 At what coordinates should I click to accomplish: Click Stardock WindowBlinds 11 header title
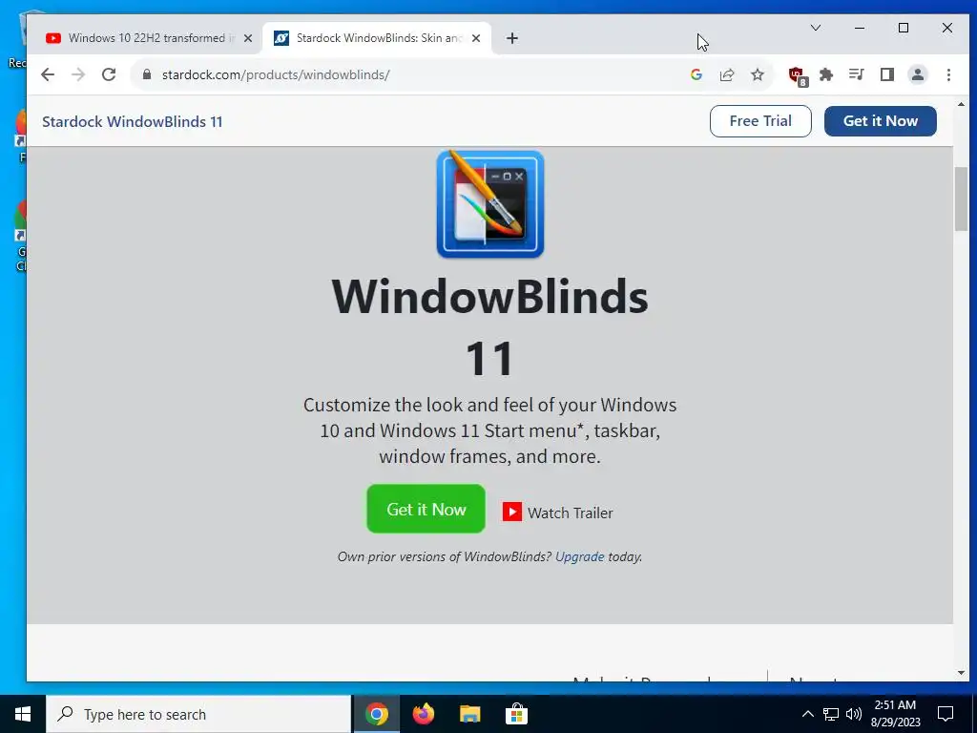point(132,121)
